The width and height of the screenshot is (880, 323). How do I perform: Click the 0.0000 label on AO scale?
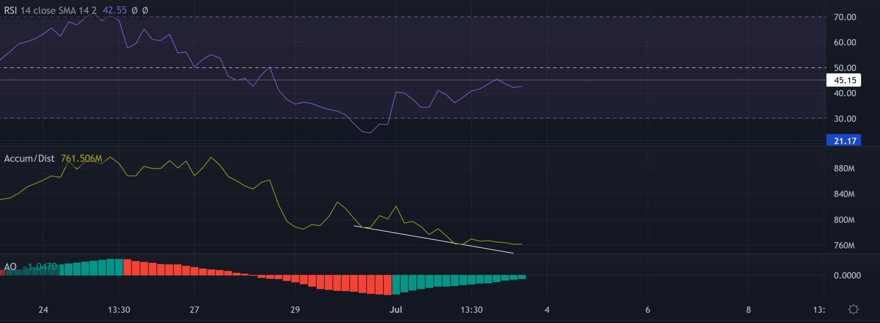point(847,275)
